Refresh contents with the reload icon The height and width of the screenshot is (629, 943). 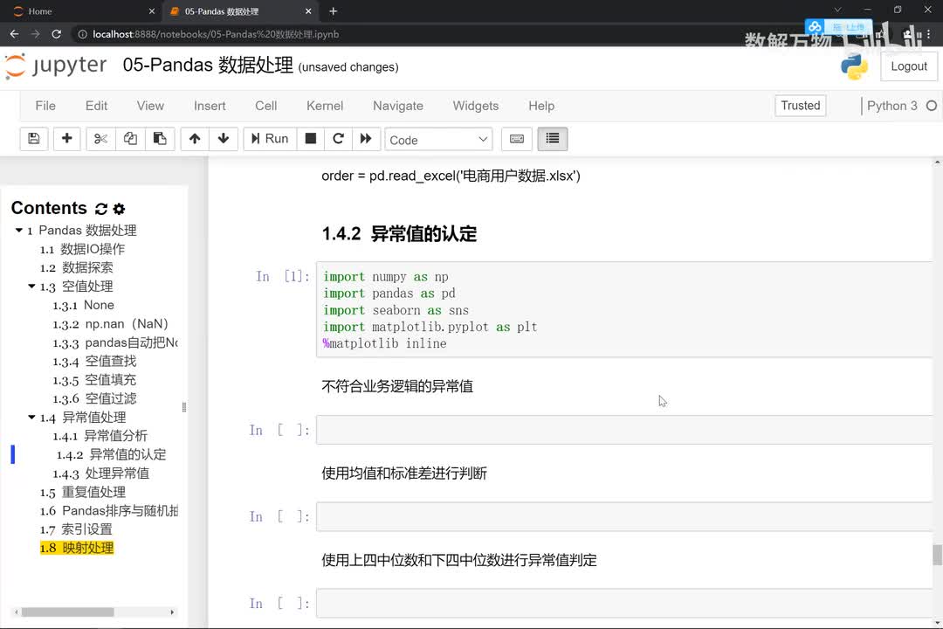click(x=101, y=209)
